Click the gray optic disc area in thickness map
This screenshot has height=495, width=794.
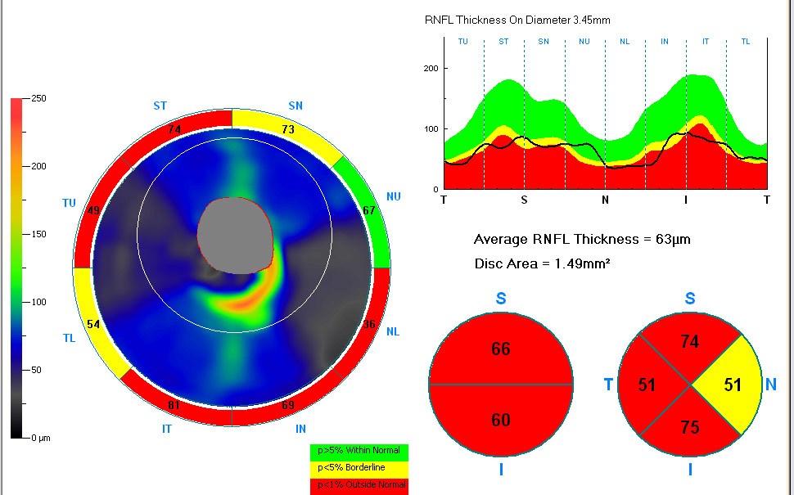[235, 236]
